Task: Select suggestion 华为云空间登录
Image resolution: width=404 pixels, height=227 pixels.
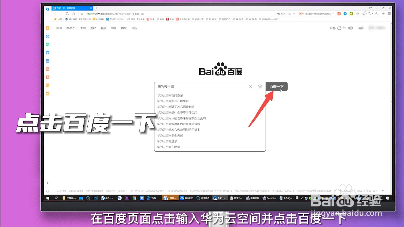Action: click(167, 141)
